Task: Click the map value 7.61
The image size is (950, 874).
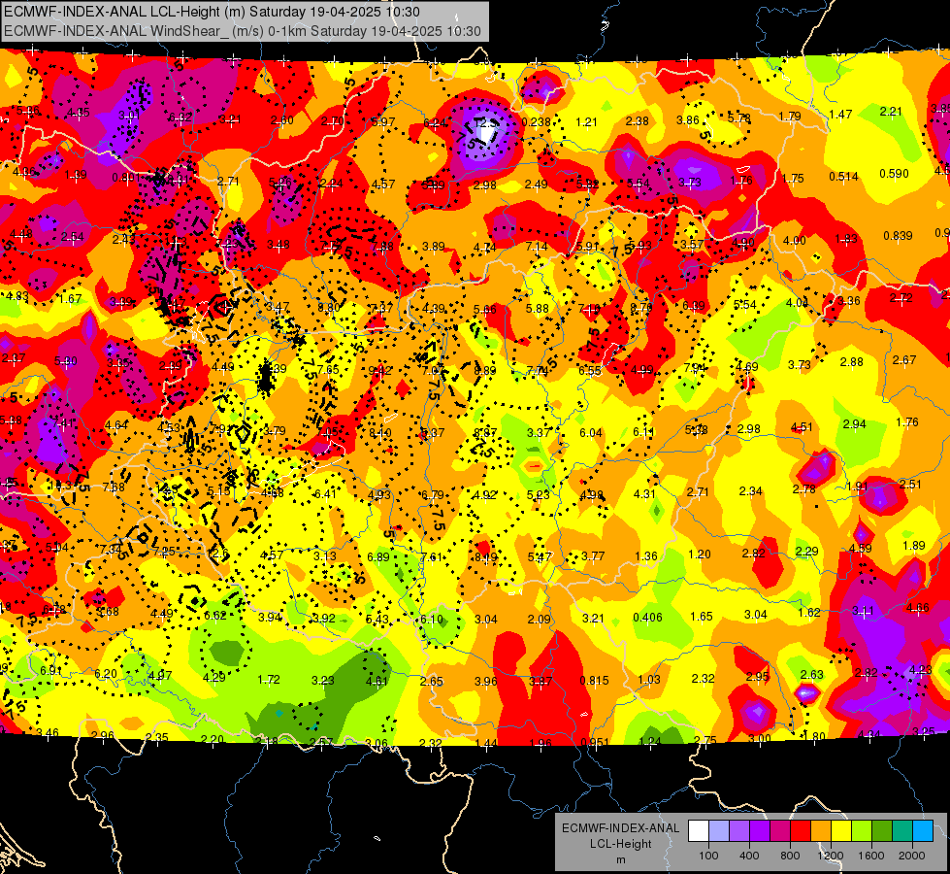Action: (x=432, y=557)
